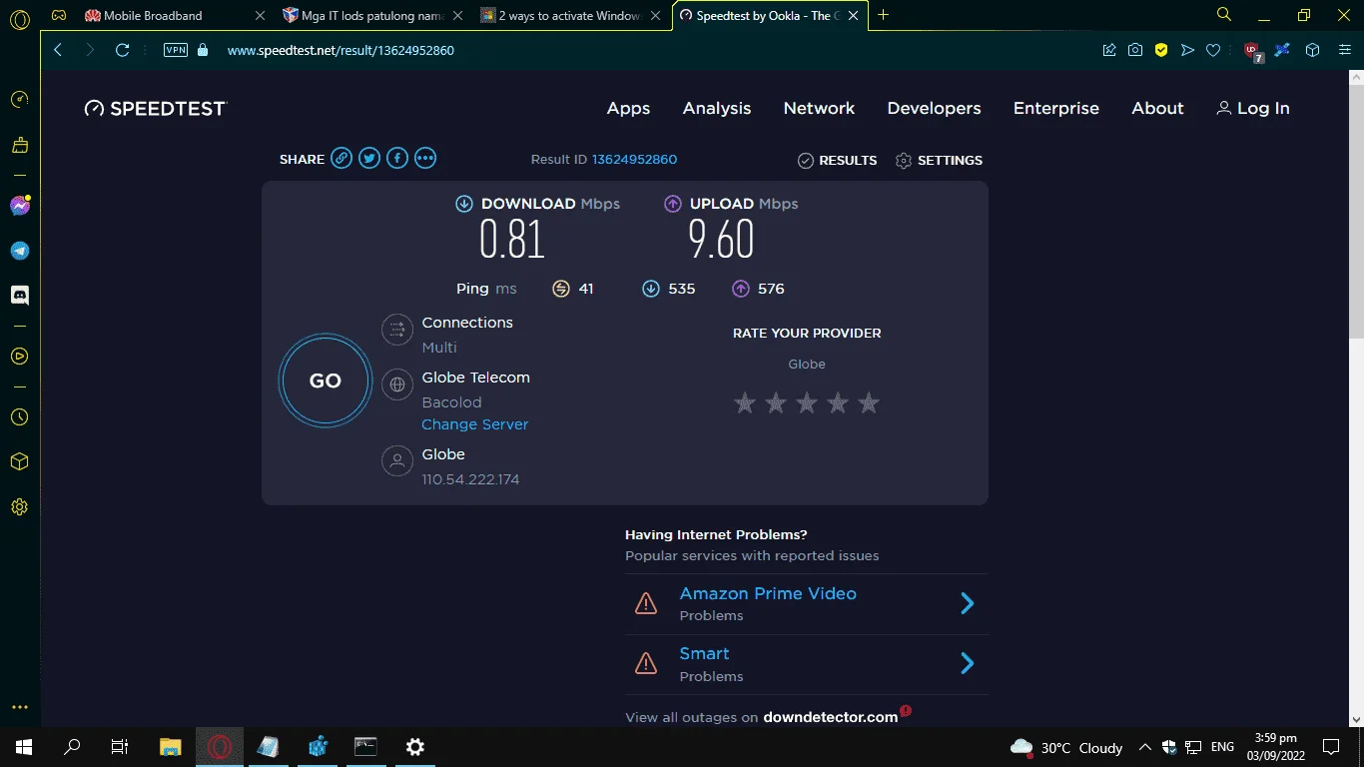This screenshot has width=1364, height=767.
Task: Go to the Speedtest home logo
Action: point(156,108)
